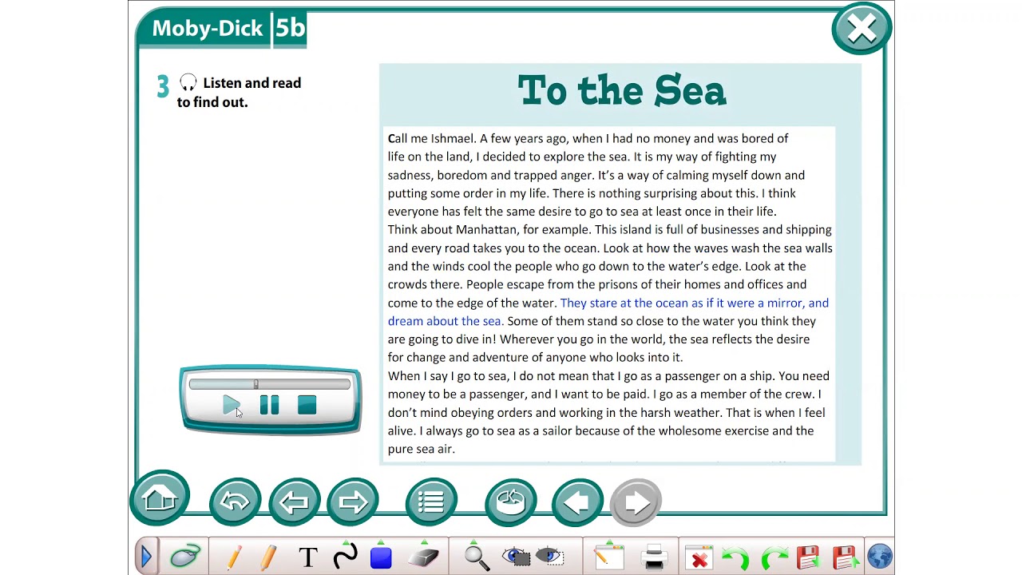Expand the toolbar with blue triangle
The height and width of the screenshot is (575, 1022).
pos(146,557)
